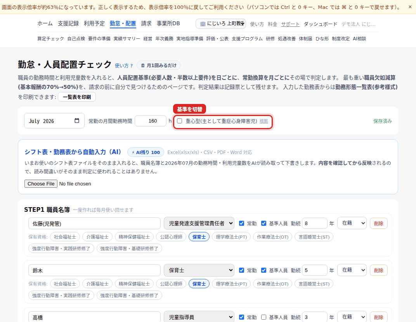Toggle 保育士 qualification for 佐藤(児発管)

click(x=199, y=237)
